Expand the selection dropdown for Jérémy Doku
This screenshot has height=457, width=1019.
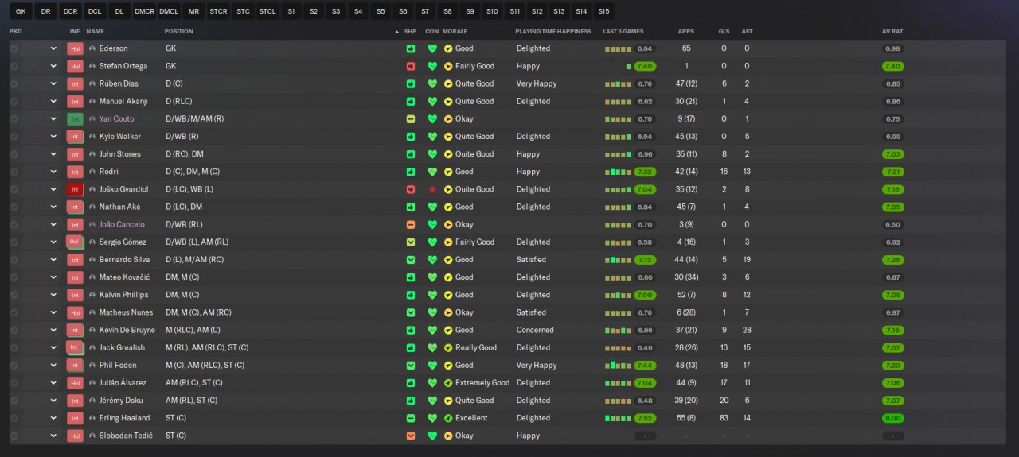click(x=53, y=401)
